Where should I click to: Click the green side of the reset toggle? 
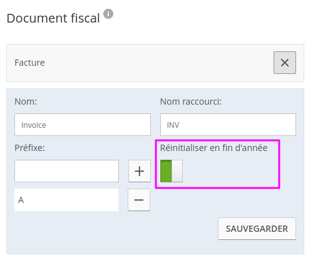click(166, 171)
